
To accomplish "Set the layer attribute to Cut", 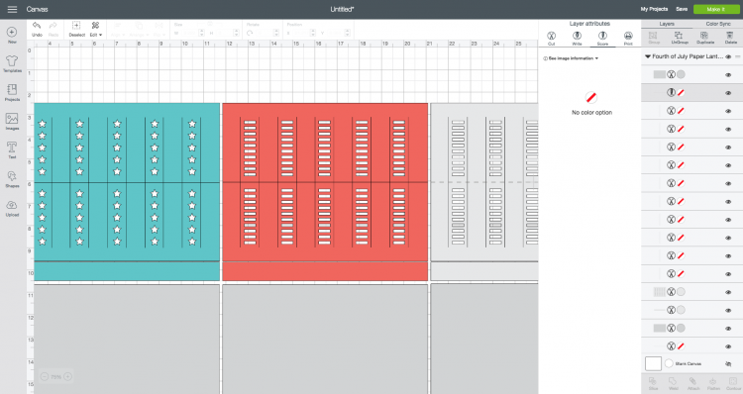I will click(x=551, y=39).
